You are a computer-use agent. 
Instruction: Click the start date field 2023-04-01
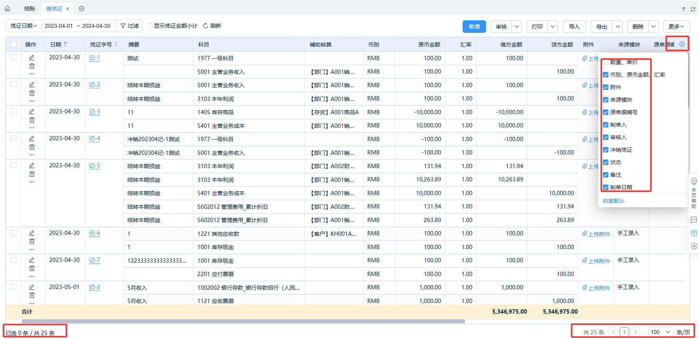pos(59,26)
